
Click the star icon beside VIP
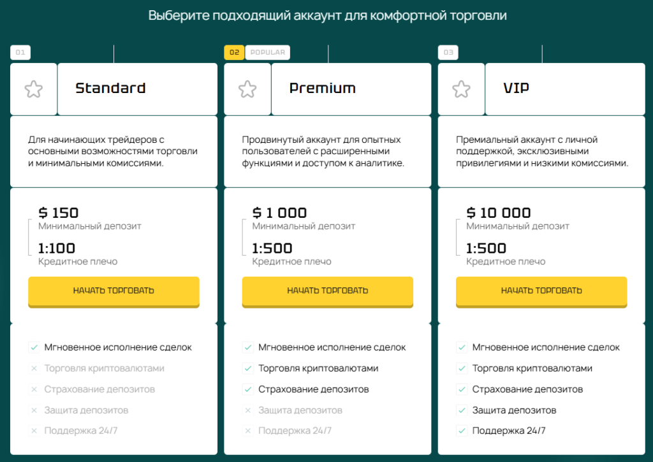(x=461, y=89)
